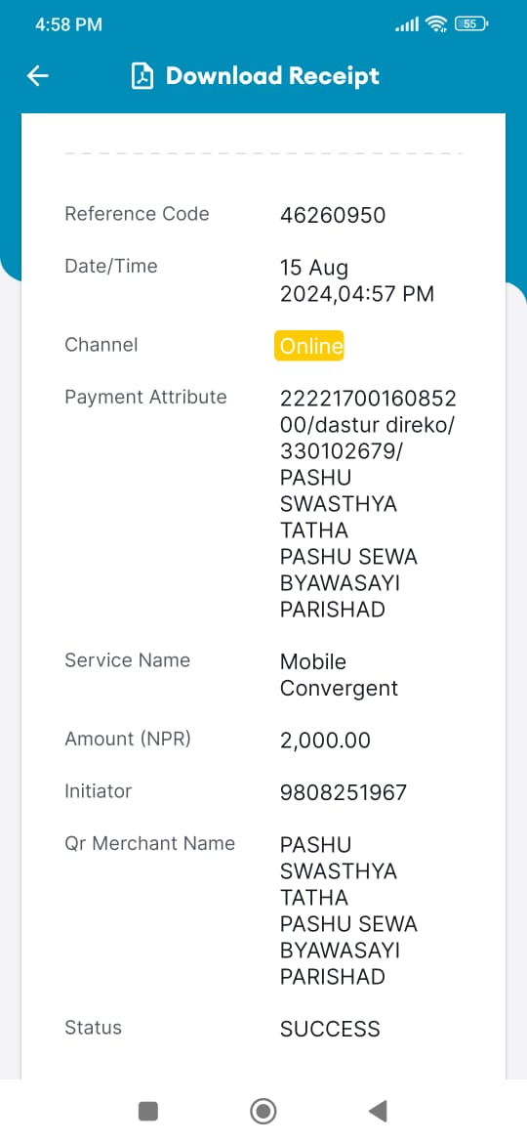Screen dimensions: 527x1143
Task: Click the PDF receipt icon
Action: pyautogui.click(x=142, y=76)
